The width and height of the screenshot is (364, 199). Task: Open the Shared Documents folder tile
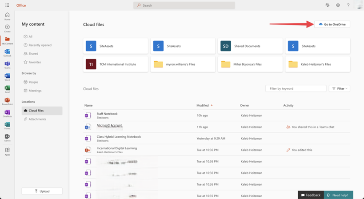[x=250, y=46]
